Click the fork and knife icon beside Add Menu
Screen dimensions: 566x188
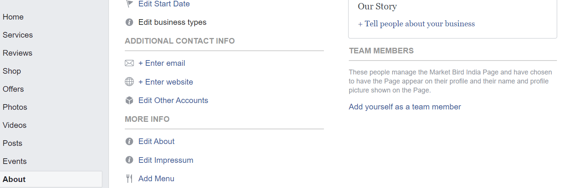coord(129,179)
